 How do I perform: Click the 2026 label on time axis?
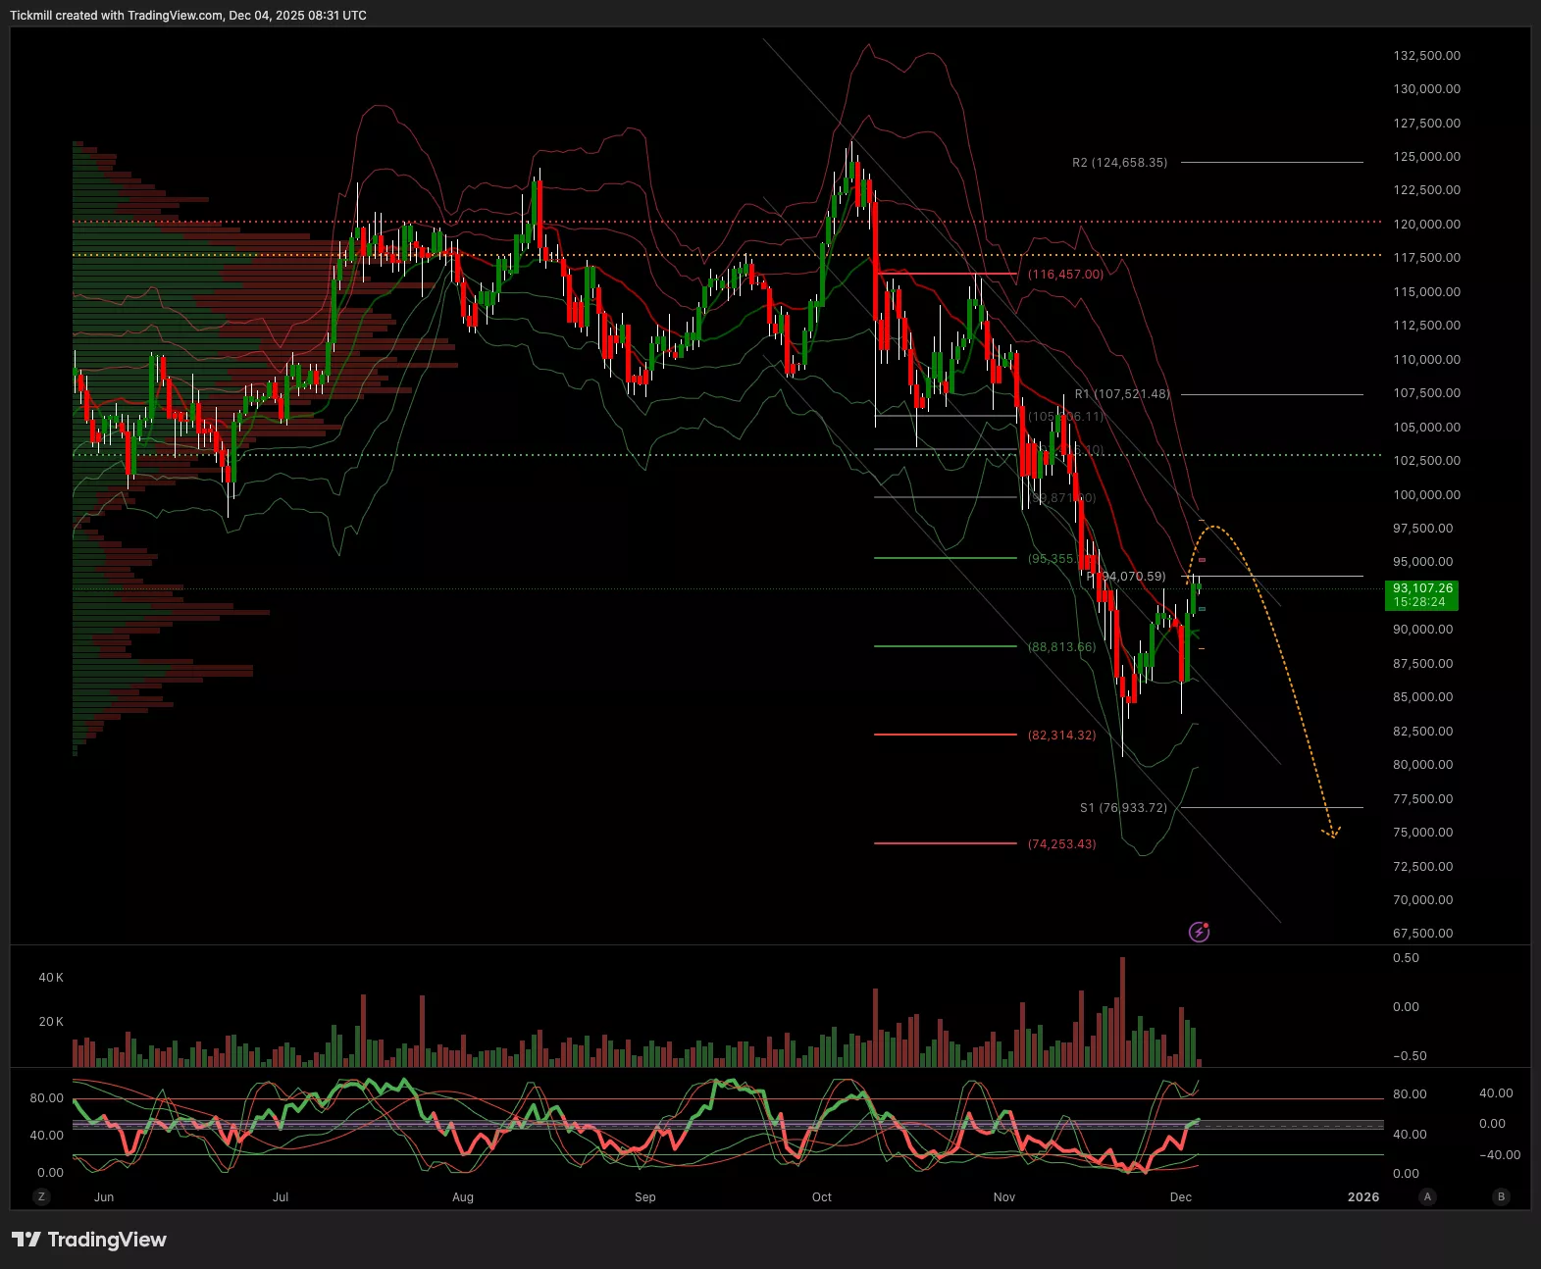pos(1362,1196)
